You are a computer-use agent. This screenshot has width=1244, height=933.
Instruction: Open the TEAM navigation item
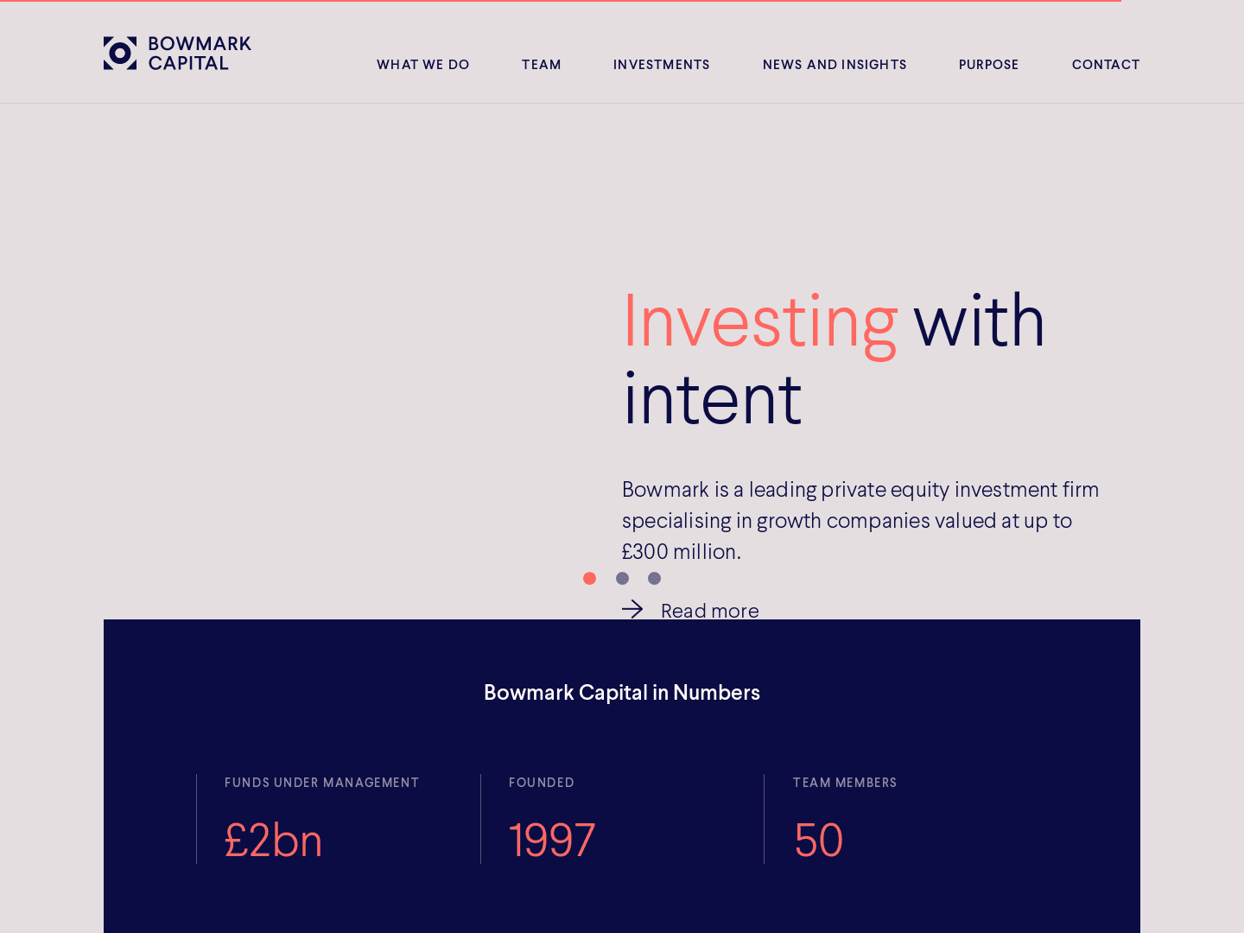coord(541,64)
